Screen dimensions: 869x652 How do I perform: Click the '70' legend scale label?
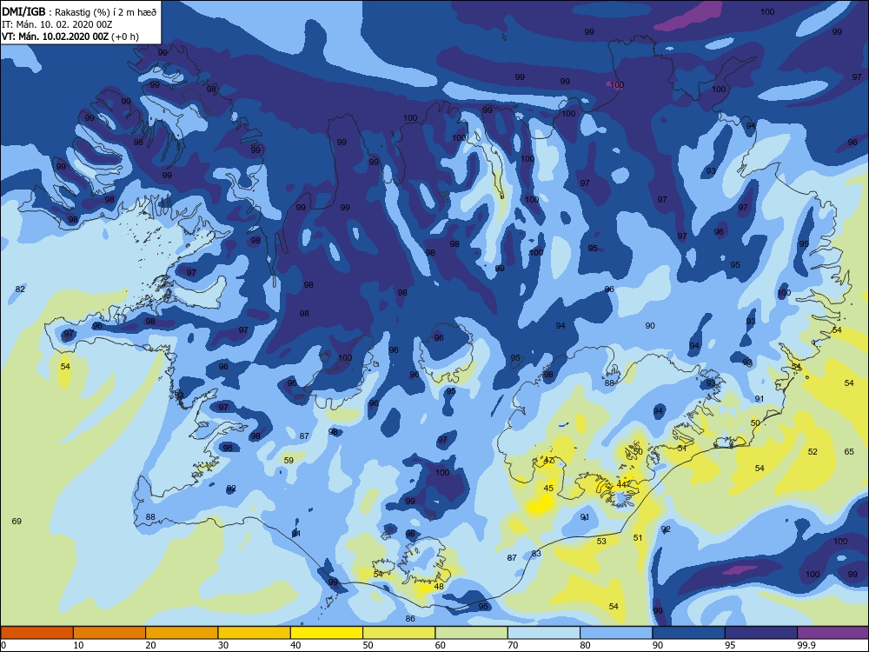point(514,645)
